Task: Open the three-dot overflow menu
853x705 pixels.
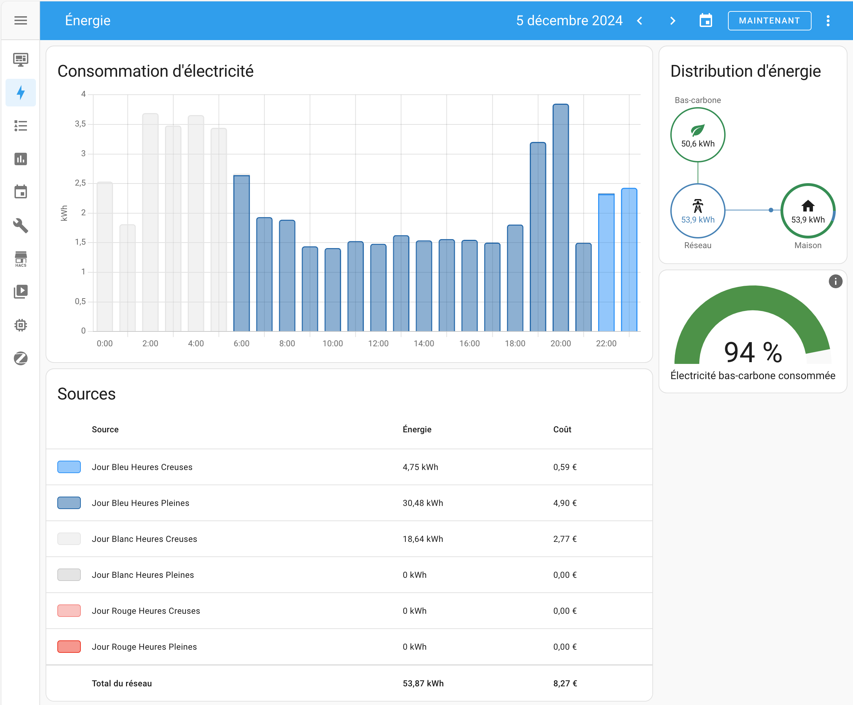Action: click(x=828, y=20)
